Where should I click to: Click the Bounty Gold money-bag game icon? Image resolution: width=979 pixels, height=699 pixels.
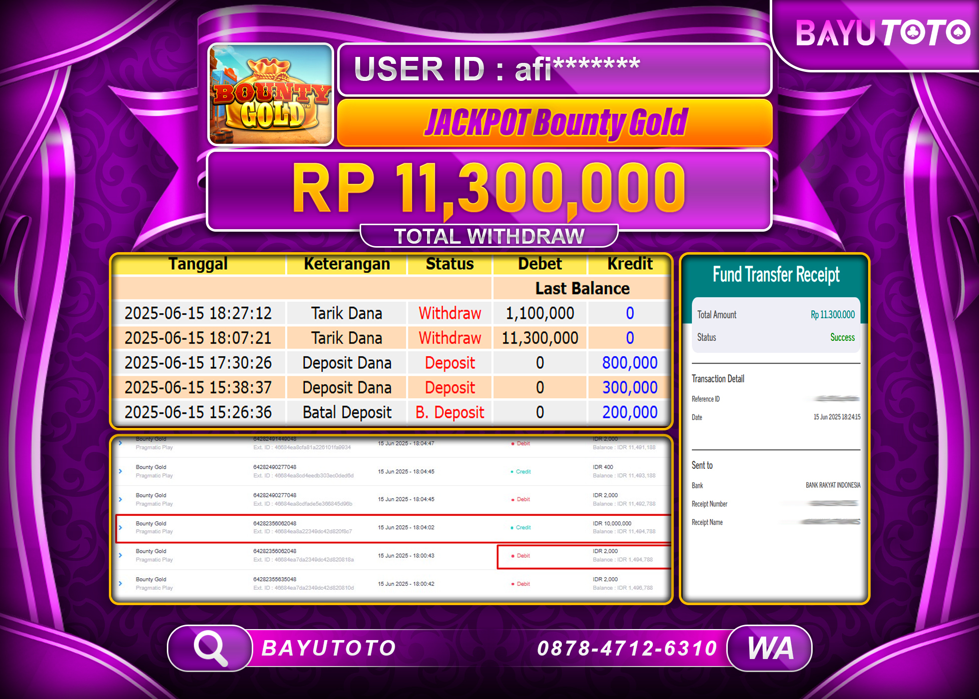click(x=270, y=95)
